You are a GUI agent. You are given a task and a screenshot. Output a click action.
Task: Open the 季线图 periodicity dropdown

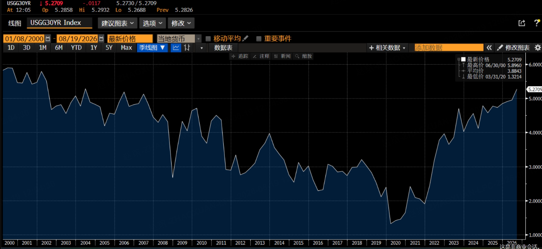(x=152, y=48)
